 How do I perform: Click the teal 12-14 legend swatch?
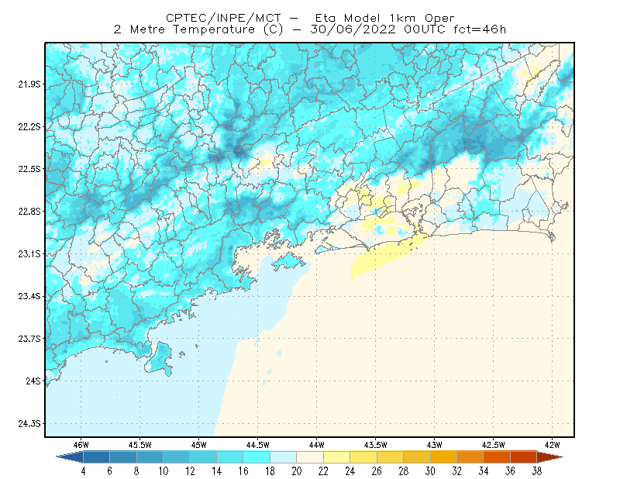coord(203,457)
